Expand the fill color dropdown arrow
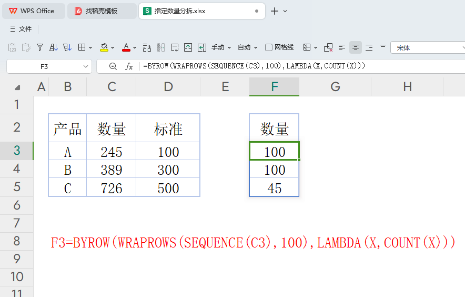 point(113,47)
